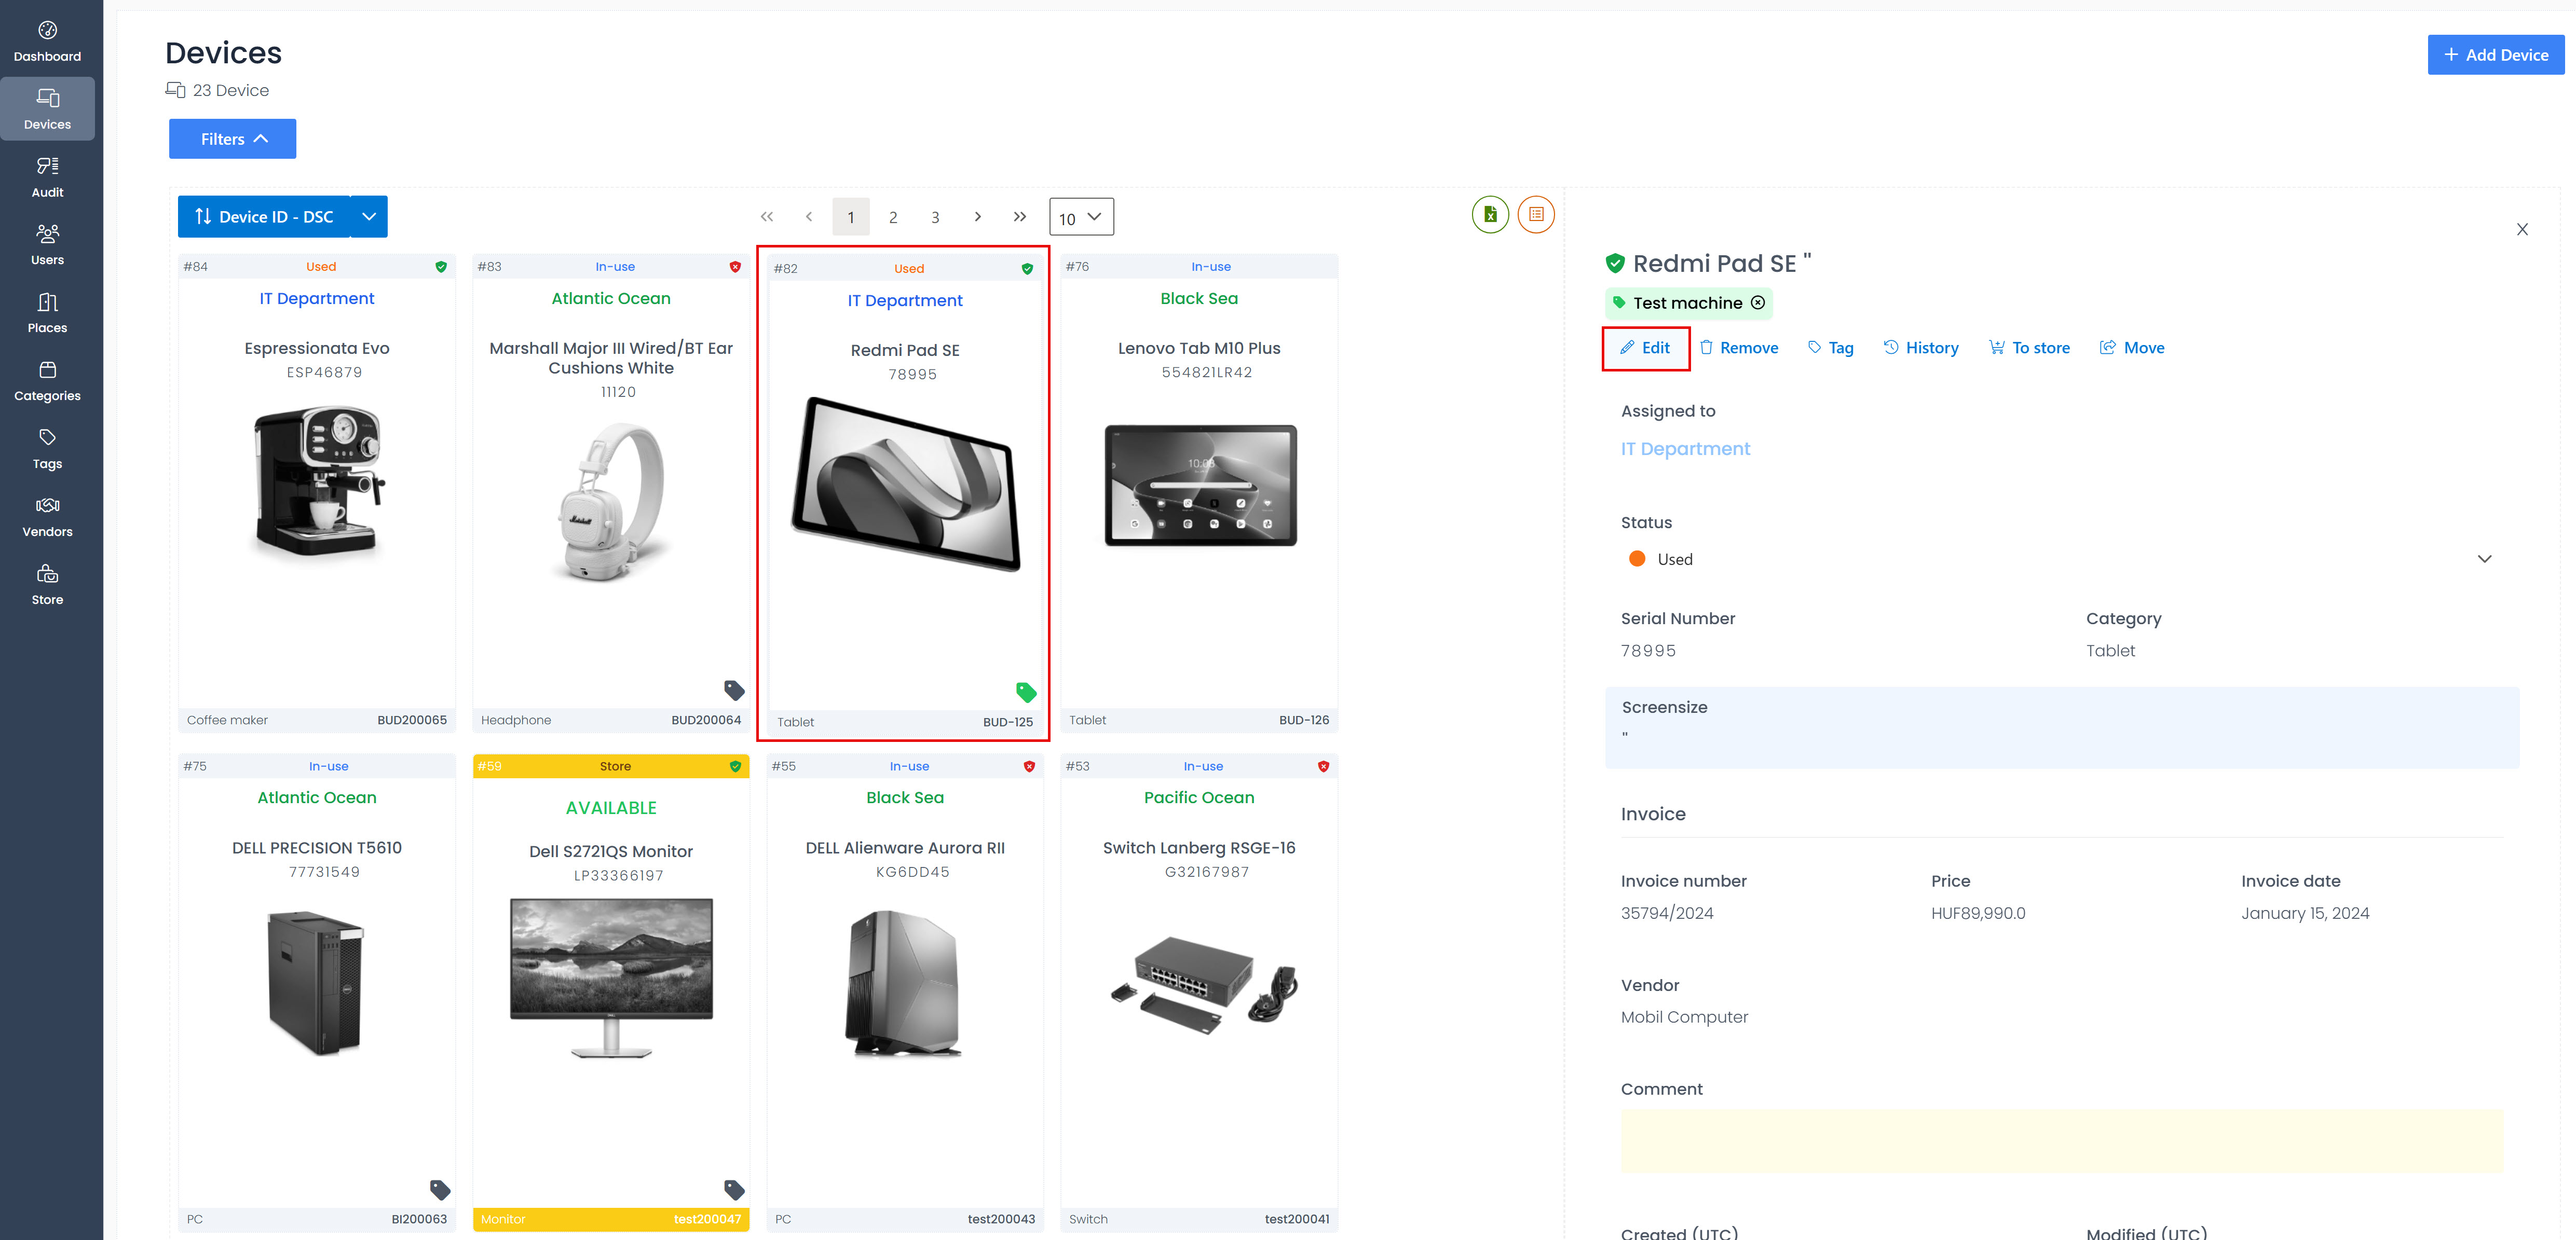Select page 2 in pagination
The width and height of the screenshot is (2576, 1240).
[893, 217]
